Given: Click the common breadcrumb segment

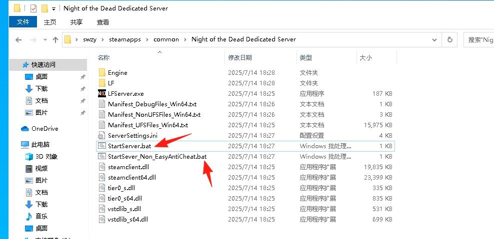Looking at the screenshot, I should (166, 39).
